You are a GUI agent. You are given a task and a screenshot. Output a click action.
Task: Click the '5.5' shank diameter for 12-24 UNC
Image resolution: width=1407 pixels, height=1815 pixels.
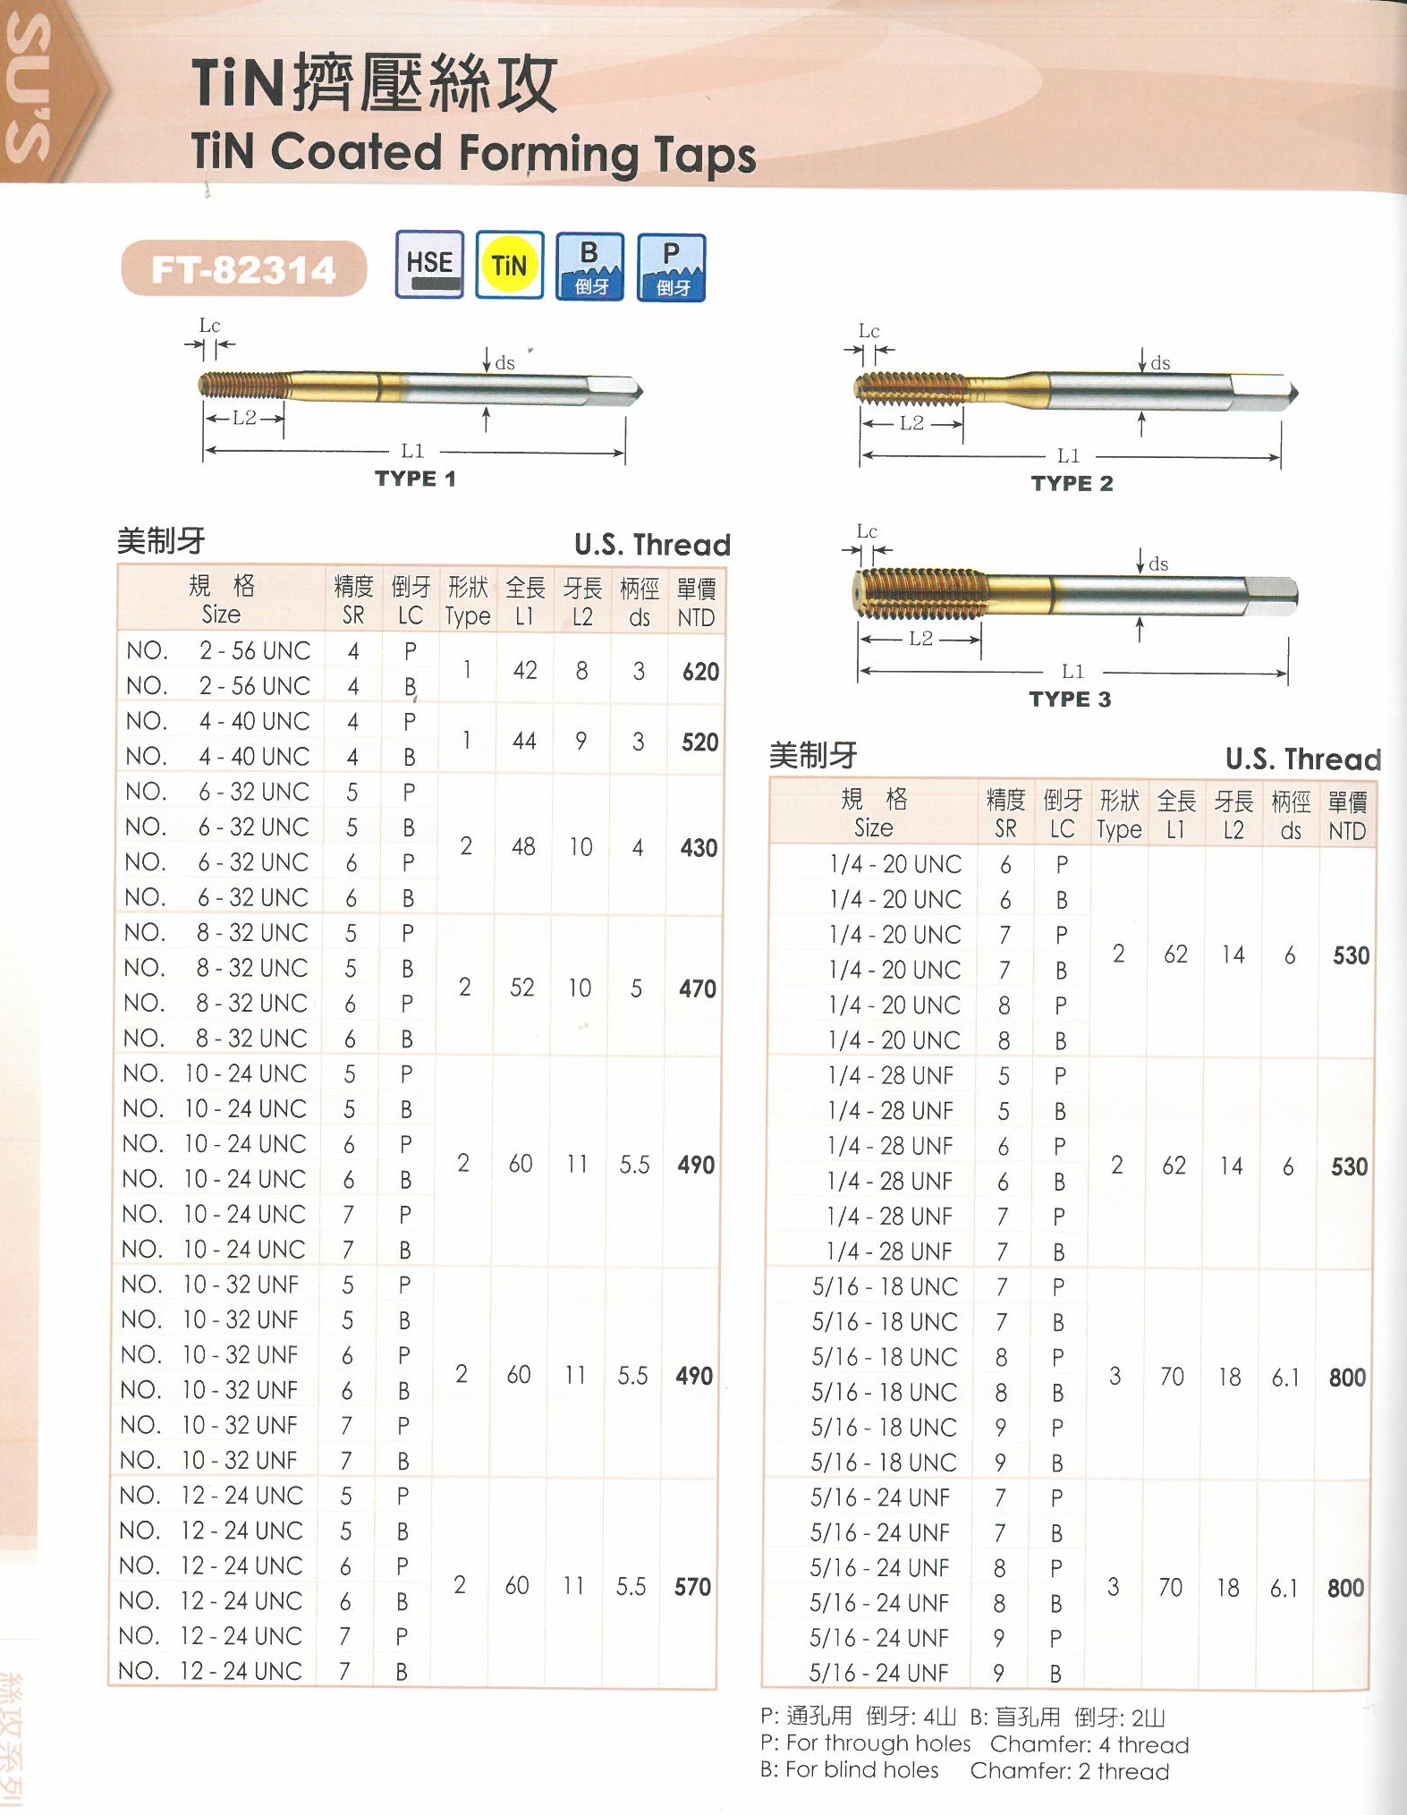pos(631,1587)
